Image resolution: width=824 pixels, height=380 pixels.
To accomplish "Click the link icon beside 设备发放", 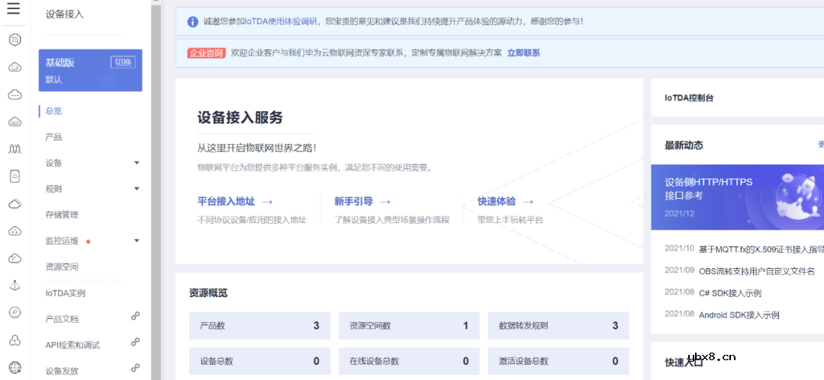I will (136, 367).
